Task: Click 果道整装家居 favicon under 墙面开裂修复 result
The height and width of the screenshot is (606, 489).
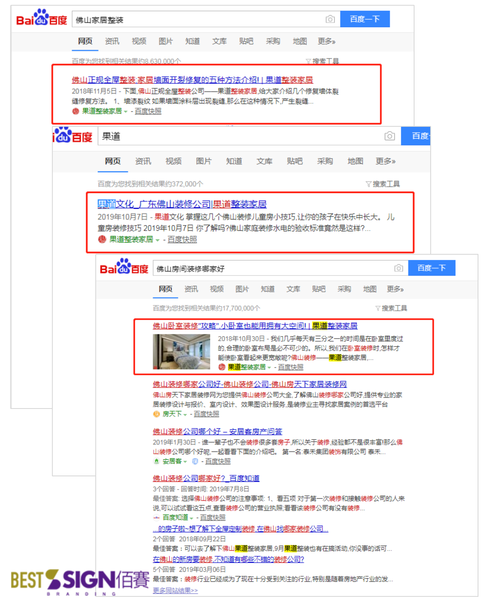Action: [x=75, y=111]
